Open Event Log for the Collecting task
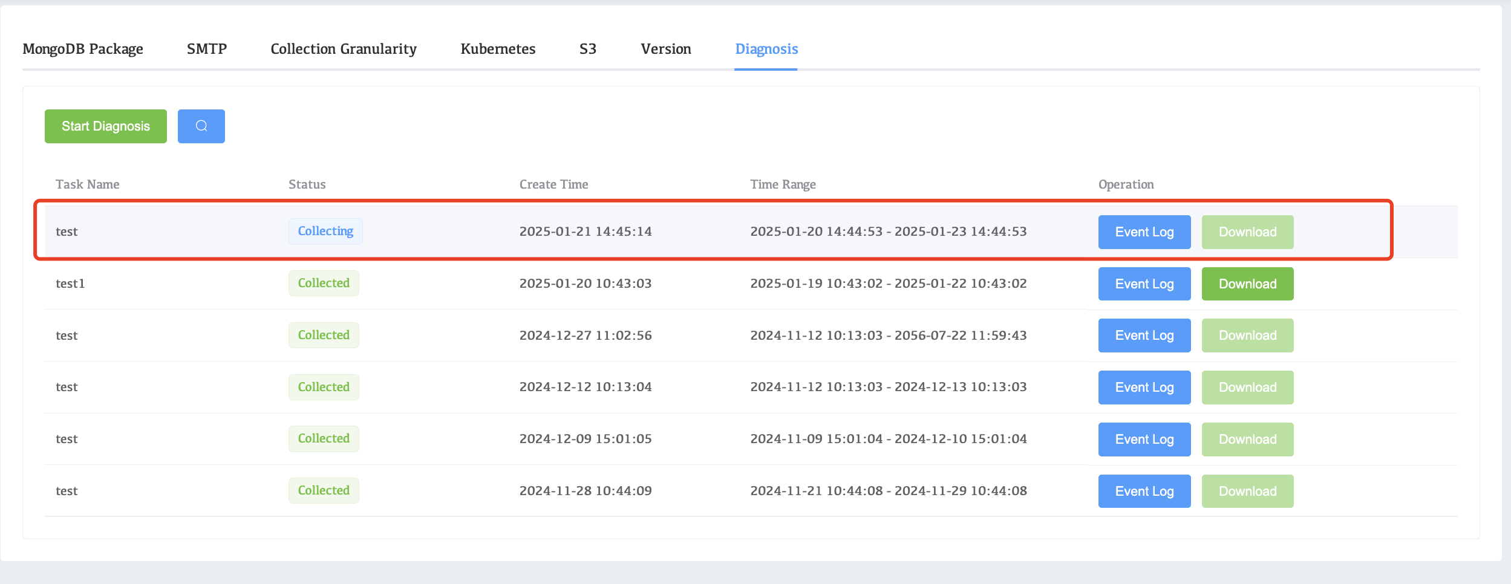Image resolution: width=1511 pixels, height=584 pixels. coord(1144,232)
